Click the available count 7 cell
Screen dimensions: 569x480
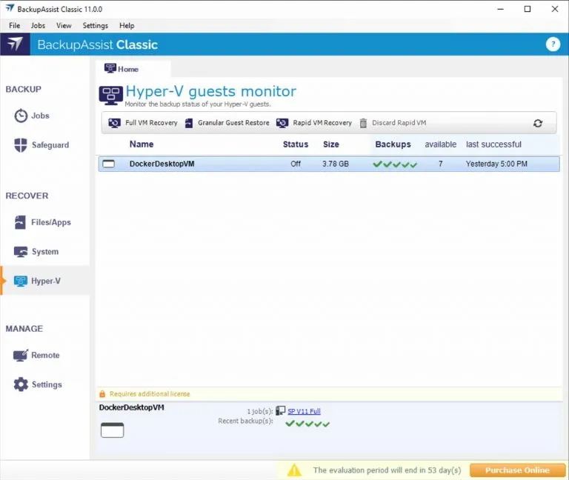(440, 164)
